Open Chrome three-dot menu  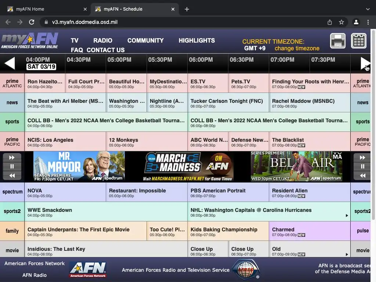pyautogui.click(x=368, y=22)
